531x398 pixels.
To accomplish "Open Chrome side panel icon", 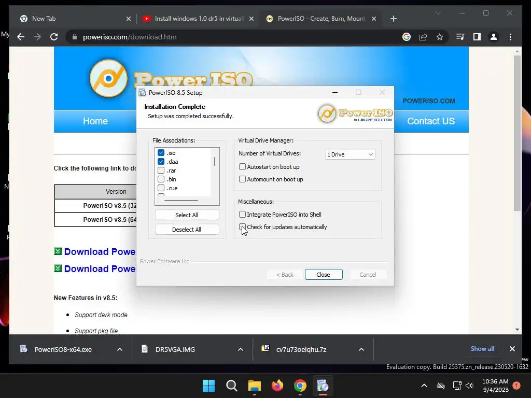I will point(477,37).
